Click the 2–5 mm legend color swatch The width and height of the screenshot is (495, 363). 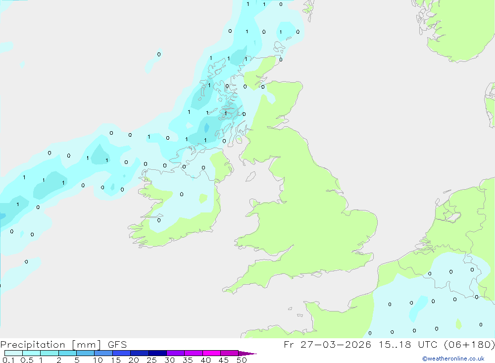(67, 353)
